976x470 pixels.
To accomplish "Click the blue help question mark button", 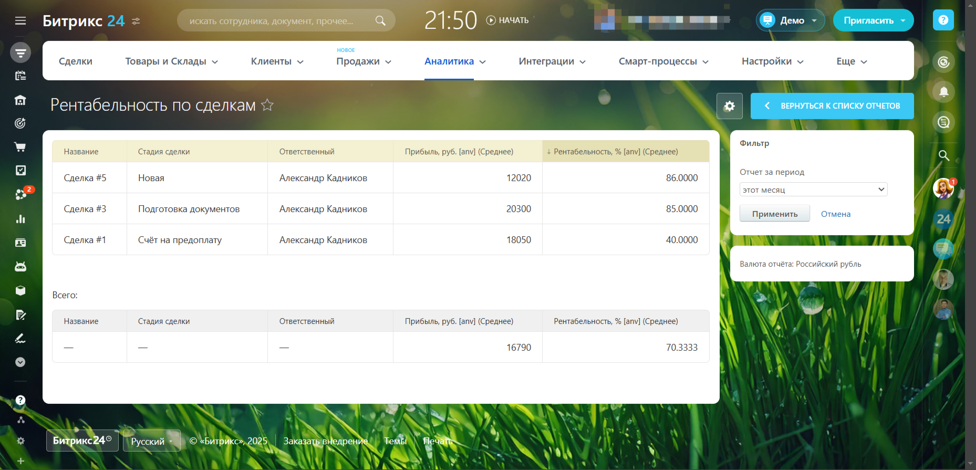I will click(x=943, y=20).
